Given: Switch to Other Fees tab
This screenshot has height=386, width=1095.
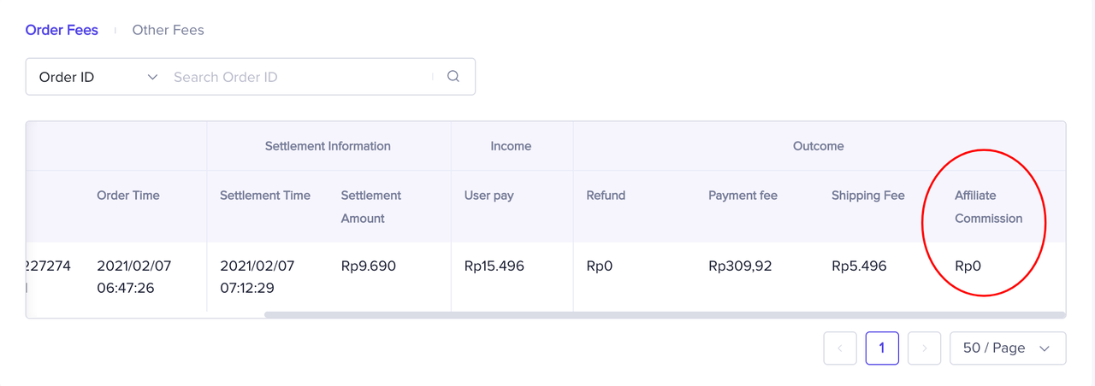Looking at the screenshot, I should coord(168,30).
